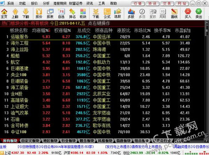
Task: Open the 财富证券 menu
Action: 76,3
